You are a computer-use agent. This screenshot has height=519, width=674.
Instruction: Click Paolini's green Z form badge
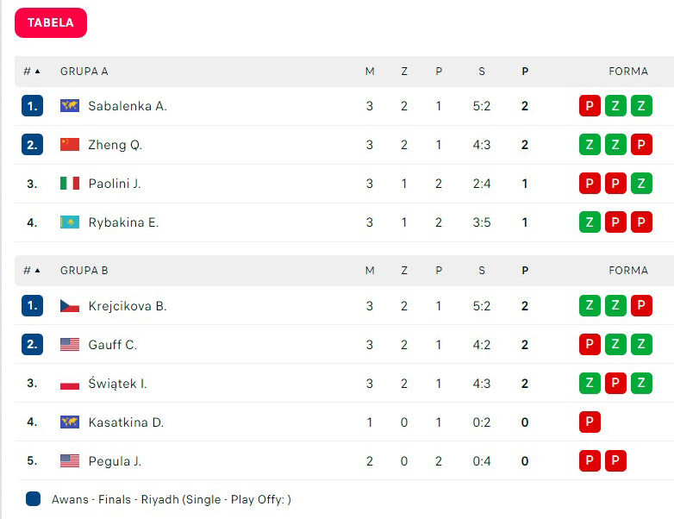(641, 184)
